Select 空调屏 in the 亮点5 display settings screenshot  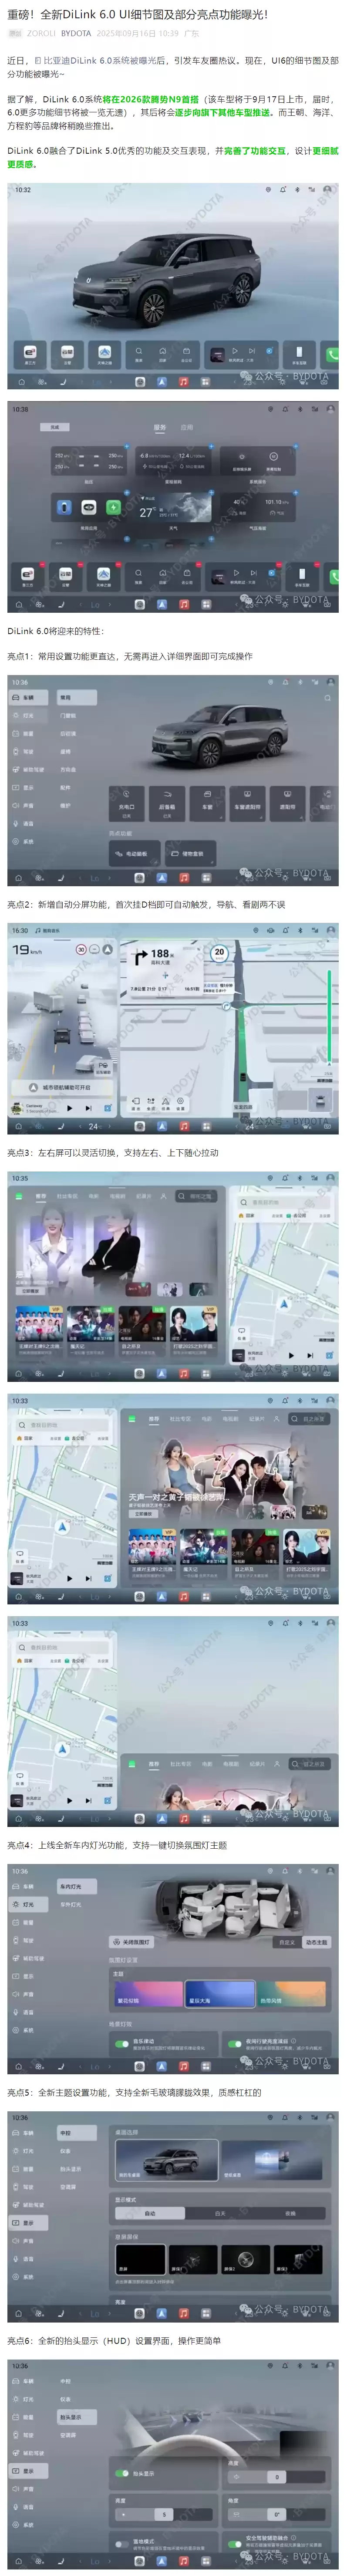(68, 2187)
